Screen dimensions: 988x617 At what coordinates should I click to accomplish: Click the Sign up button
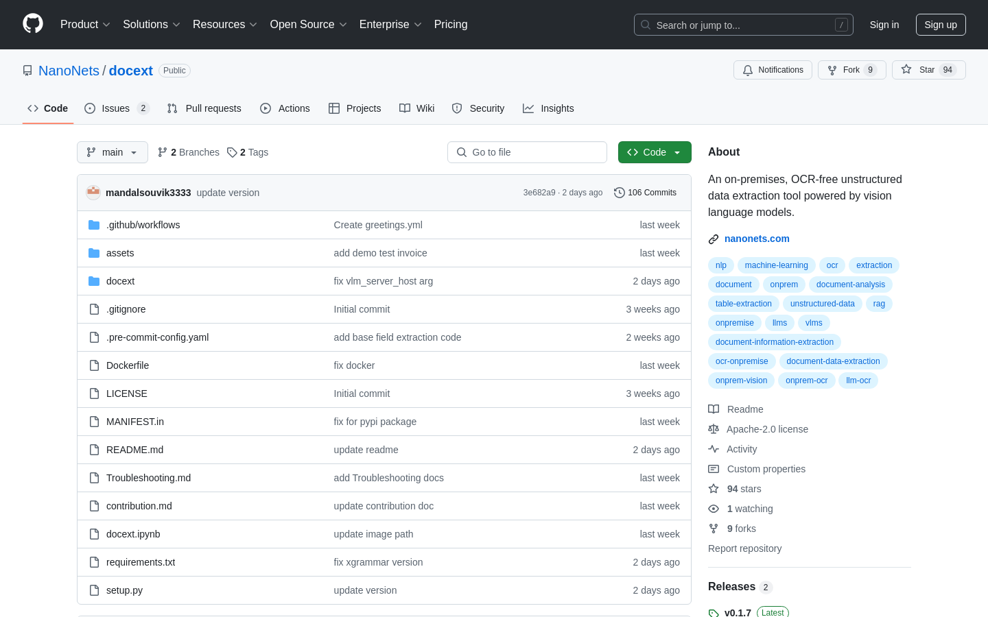point(941,25)
